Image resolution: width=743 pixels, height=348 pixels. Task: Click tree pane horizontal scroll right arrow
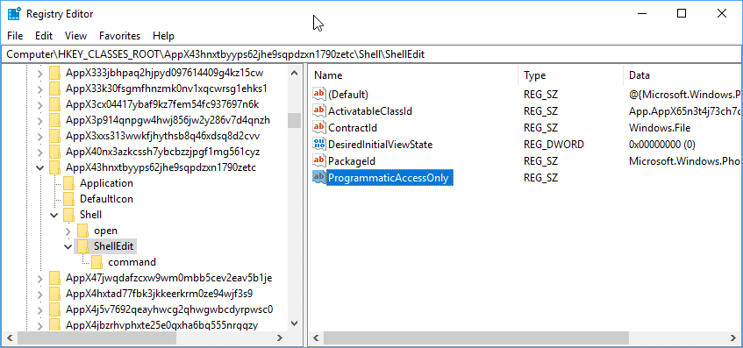point(280,338)
